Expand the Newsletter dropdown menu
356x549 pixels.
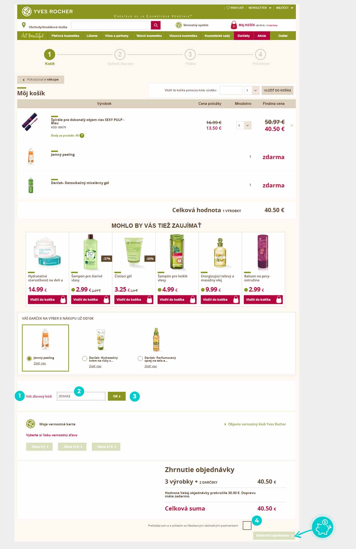click(x=260, y=8)
